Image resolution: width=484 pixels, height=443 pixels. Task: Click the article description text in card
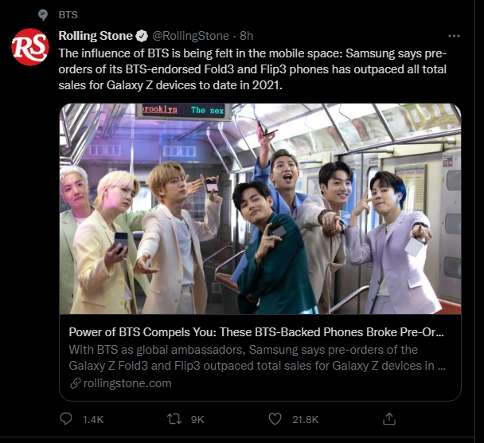[x=257, y=358]
